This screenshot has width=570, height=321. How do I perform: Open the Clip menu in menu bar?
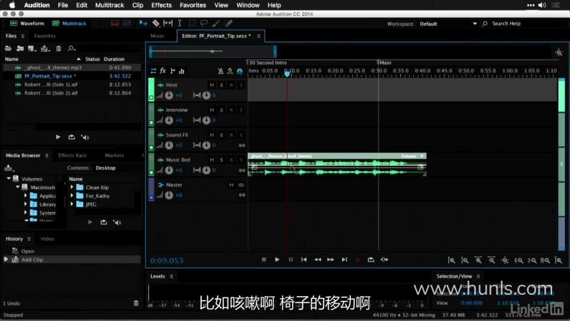click(x=137, y=5)
